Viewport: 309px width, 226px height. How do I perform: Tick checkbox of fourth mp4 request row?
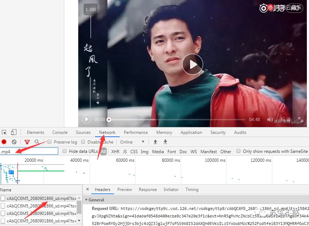pos(3,221)
